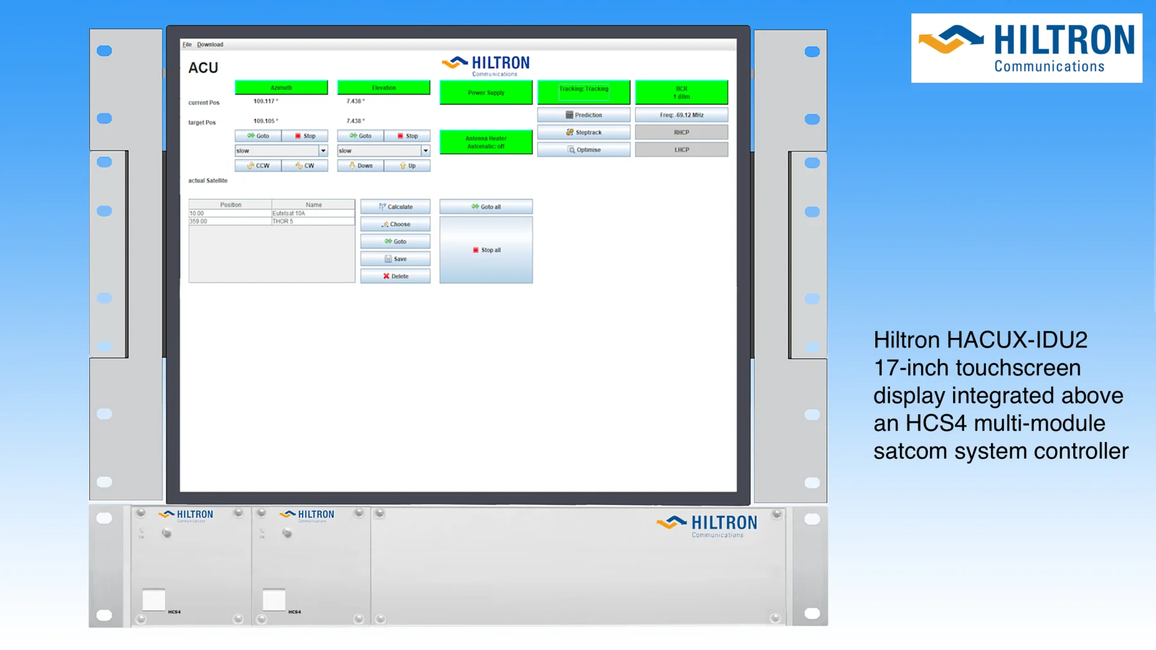Click the Optimise button

coord(584,150)
